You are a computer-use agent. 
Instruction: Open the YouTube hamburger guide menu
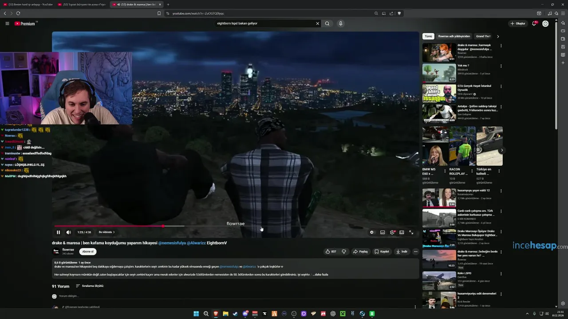coord(7,23)
